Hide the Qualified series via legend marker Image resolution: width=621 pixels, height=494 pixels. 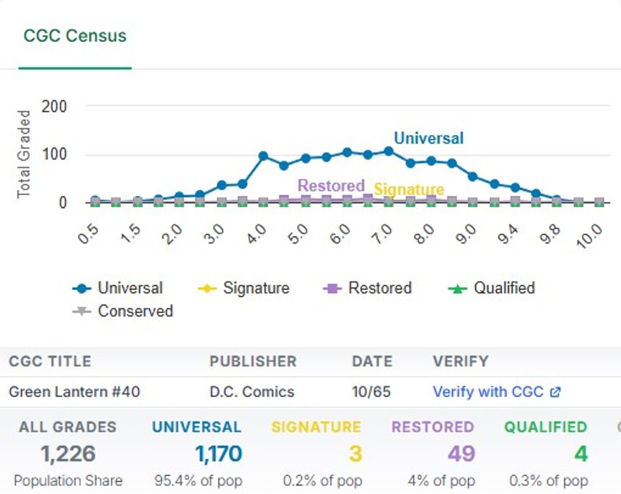[x=457, y=289]
